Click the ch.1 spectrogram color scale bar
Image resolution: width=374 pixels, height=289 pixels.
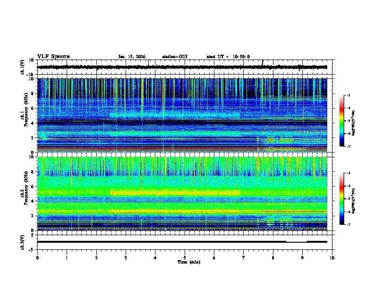click(342, 121)
